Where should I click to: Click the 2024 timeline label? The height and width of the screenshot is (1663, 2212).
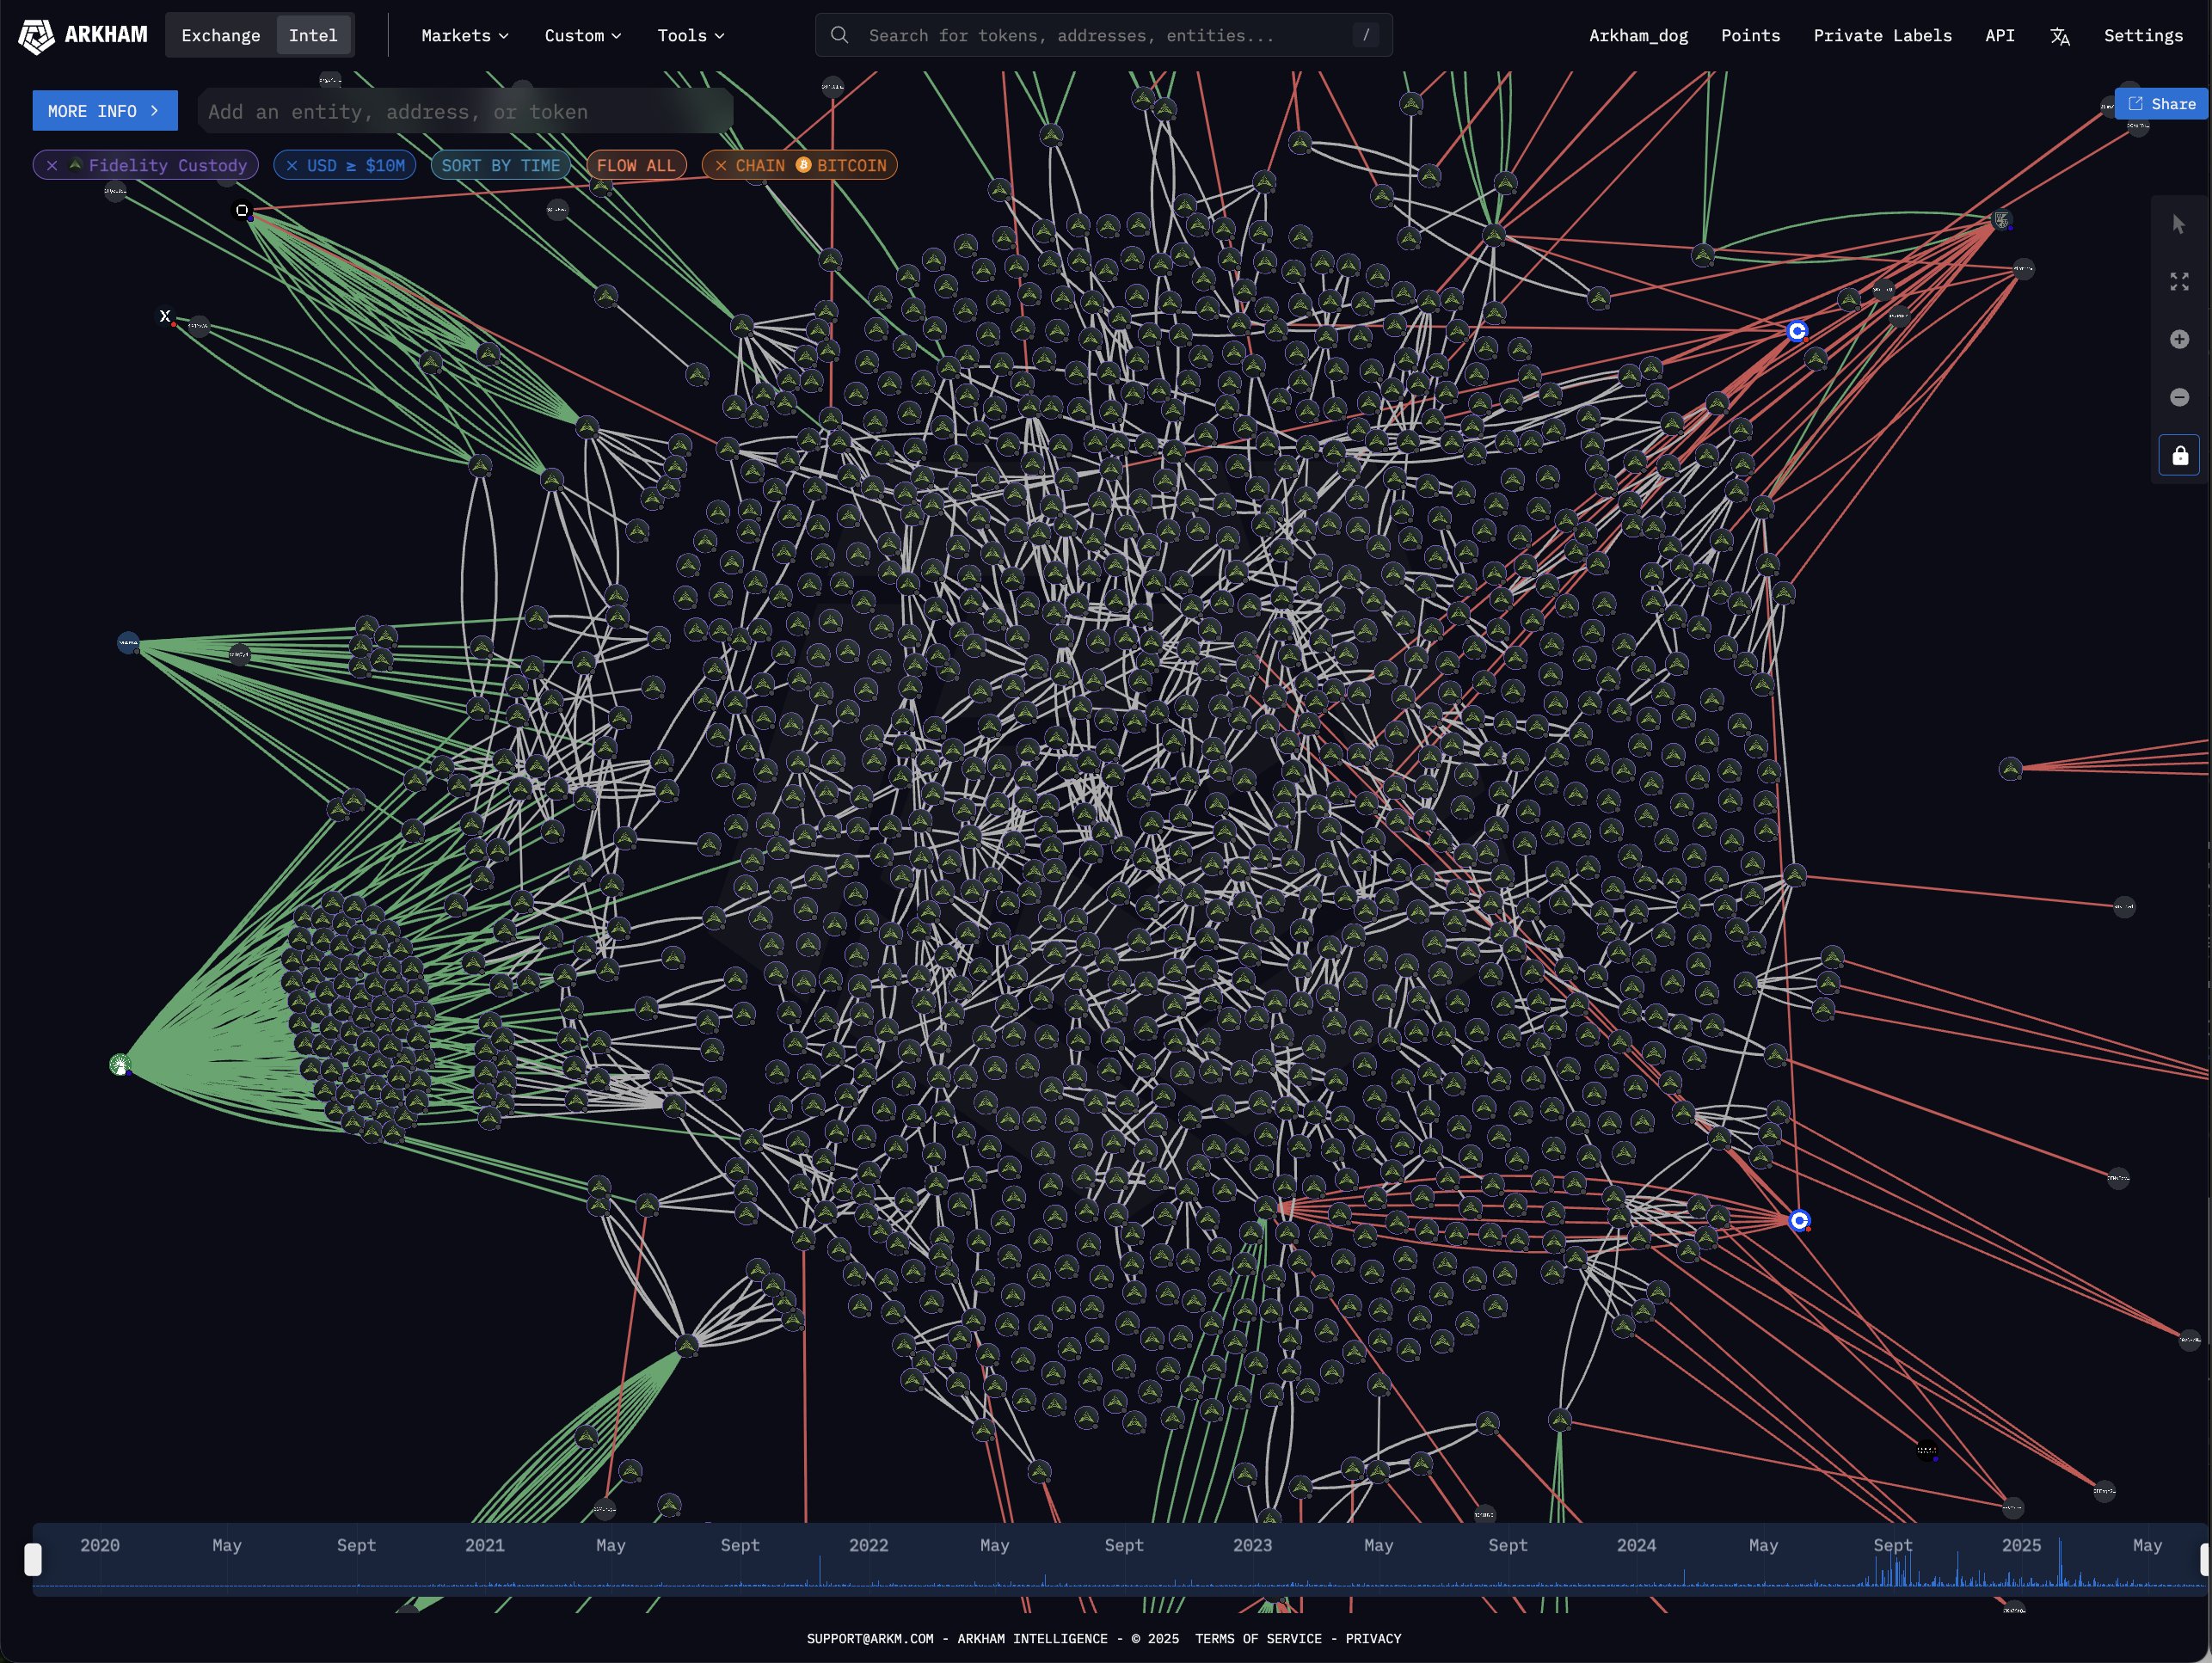[x=1636, y=1545]
